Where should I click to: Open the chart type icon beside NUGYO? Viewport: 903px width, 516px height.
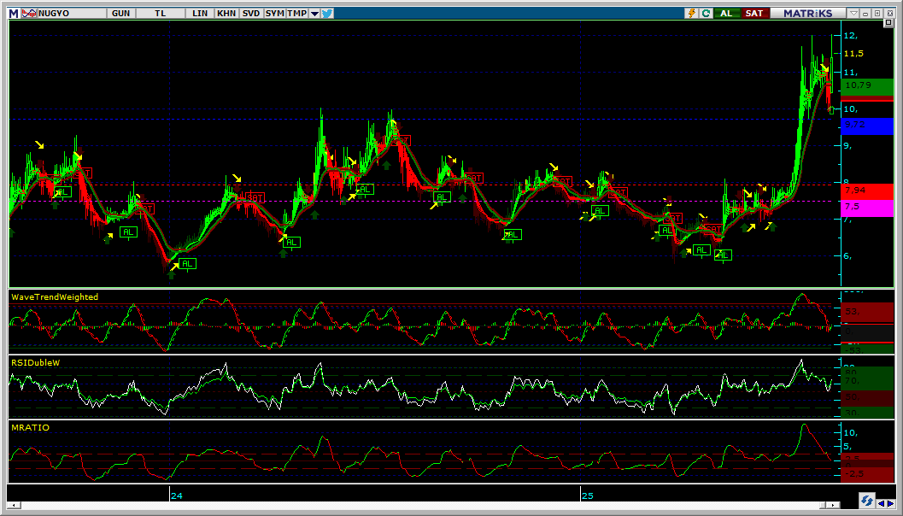[x=29, y=14]
